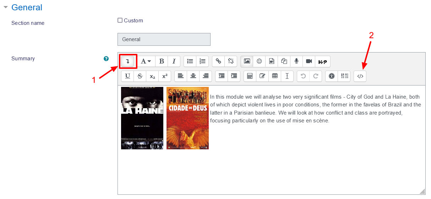Click the insert character pencil icon
The height and width of the screenshot is (199, 431).
click(262, 76)
